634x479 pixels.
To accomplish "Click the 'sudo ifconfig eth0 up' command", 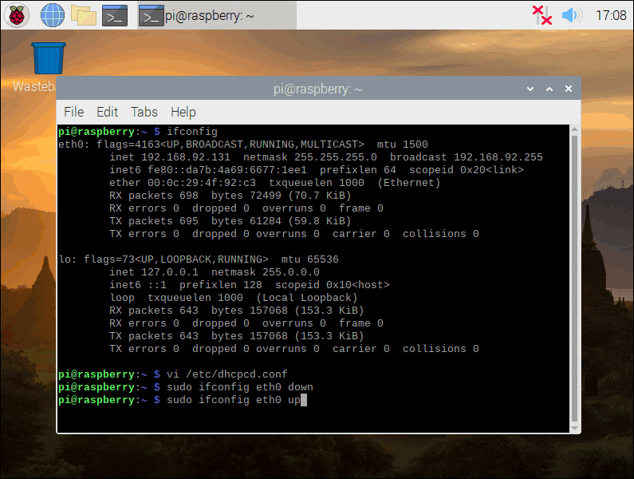I will pyautogui.click(x=234, y=400).
